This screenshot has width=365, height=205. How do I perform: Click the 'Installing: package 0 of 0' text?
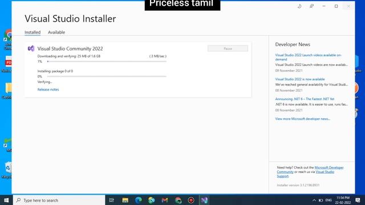tap(55, 71)
